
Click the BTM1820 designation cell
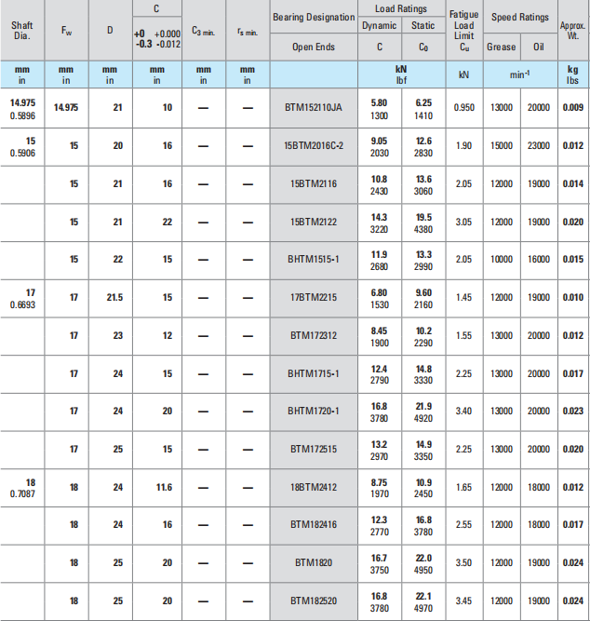pyautogui.click(x=314, y=562)
